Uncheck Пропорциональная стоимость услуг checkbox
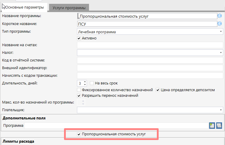 click(x=79, y=134)
